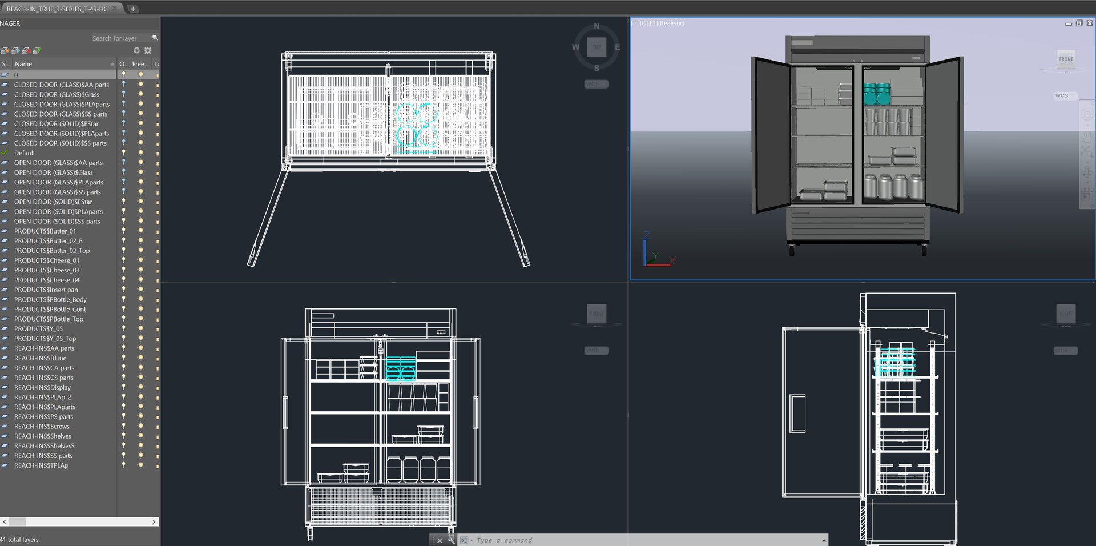This screenshot has height=546, width=1096.
Task: Select REACH-INS$BTrue layer
Action: pyautogui.click(x=40, y=358)
